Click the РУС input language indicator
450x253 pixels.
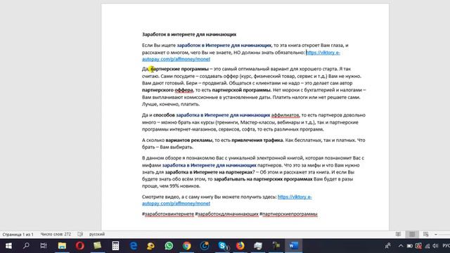(446, 246)
